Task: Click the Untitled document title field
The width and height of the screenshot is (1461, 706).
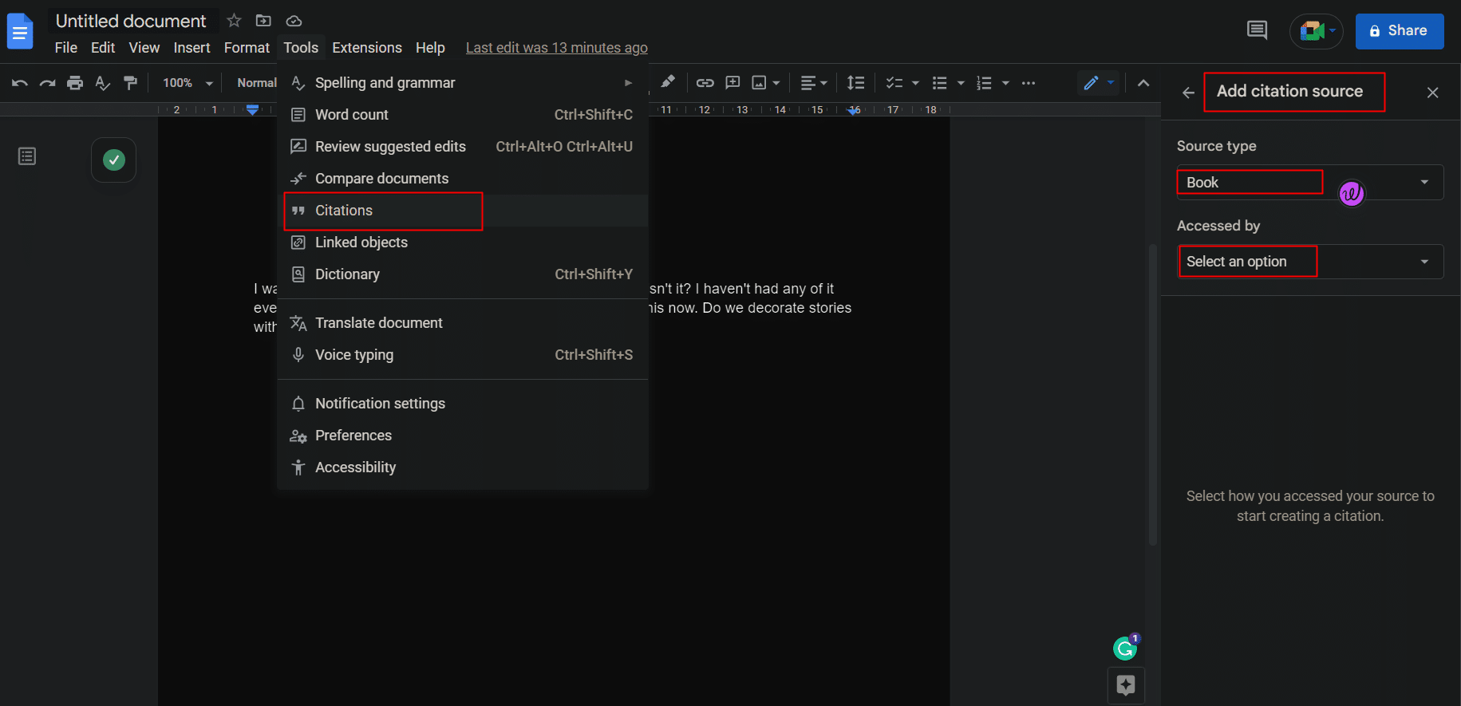Action: pos(132,22)
